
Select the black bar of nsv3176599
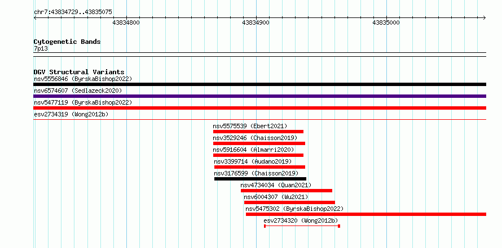pos(260,179)
